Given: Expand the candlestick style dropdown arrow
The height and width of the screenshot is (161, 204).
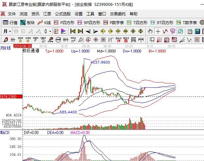Looking at the screenshot, I should 50,31.
